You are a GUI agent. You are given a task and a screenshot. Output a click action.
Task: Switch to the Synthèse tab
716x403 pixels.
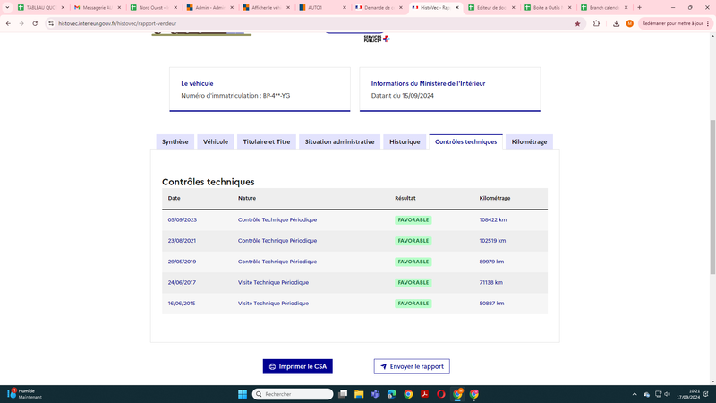pyautogui.click(x=175, y=141)
